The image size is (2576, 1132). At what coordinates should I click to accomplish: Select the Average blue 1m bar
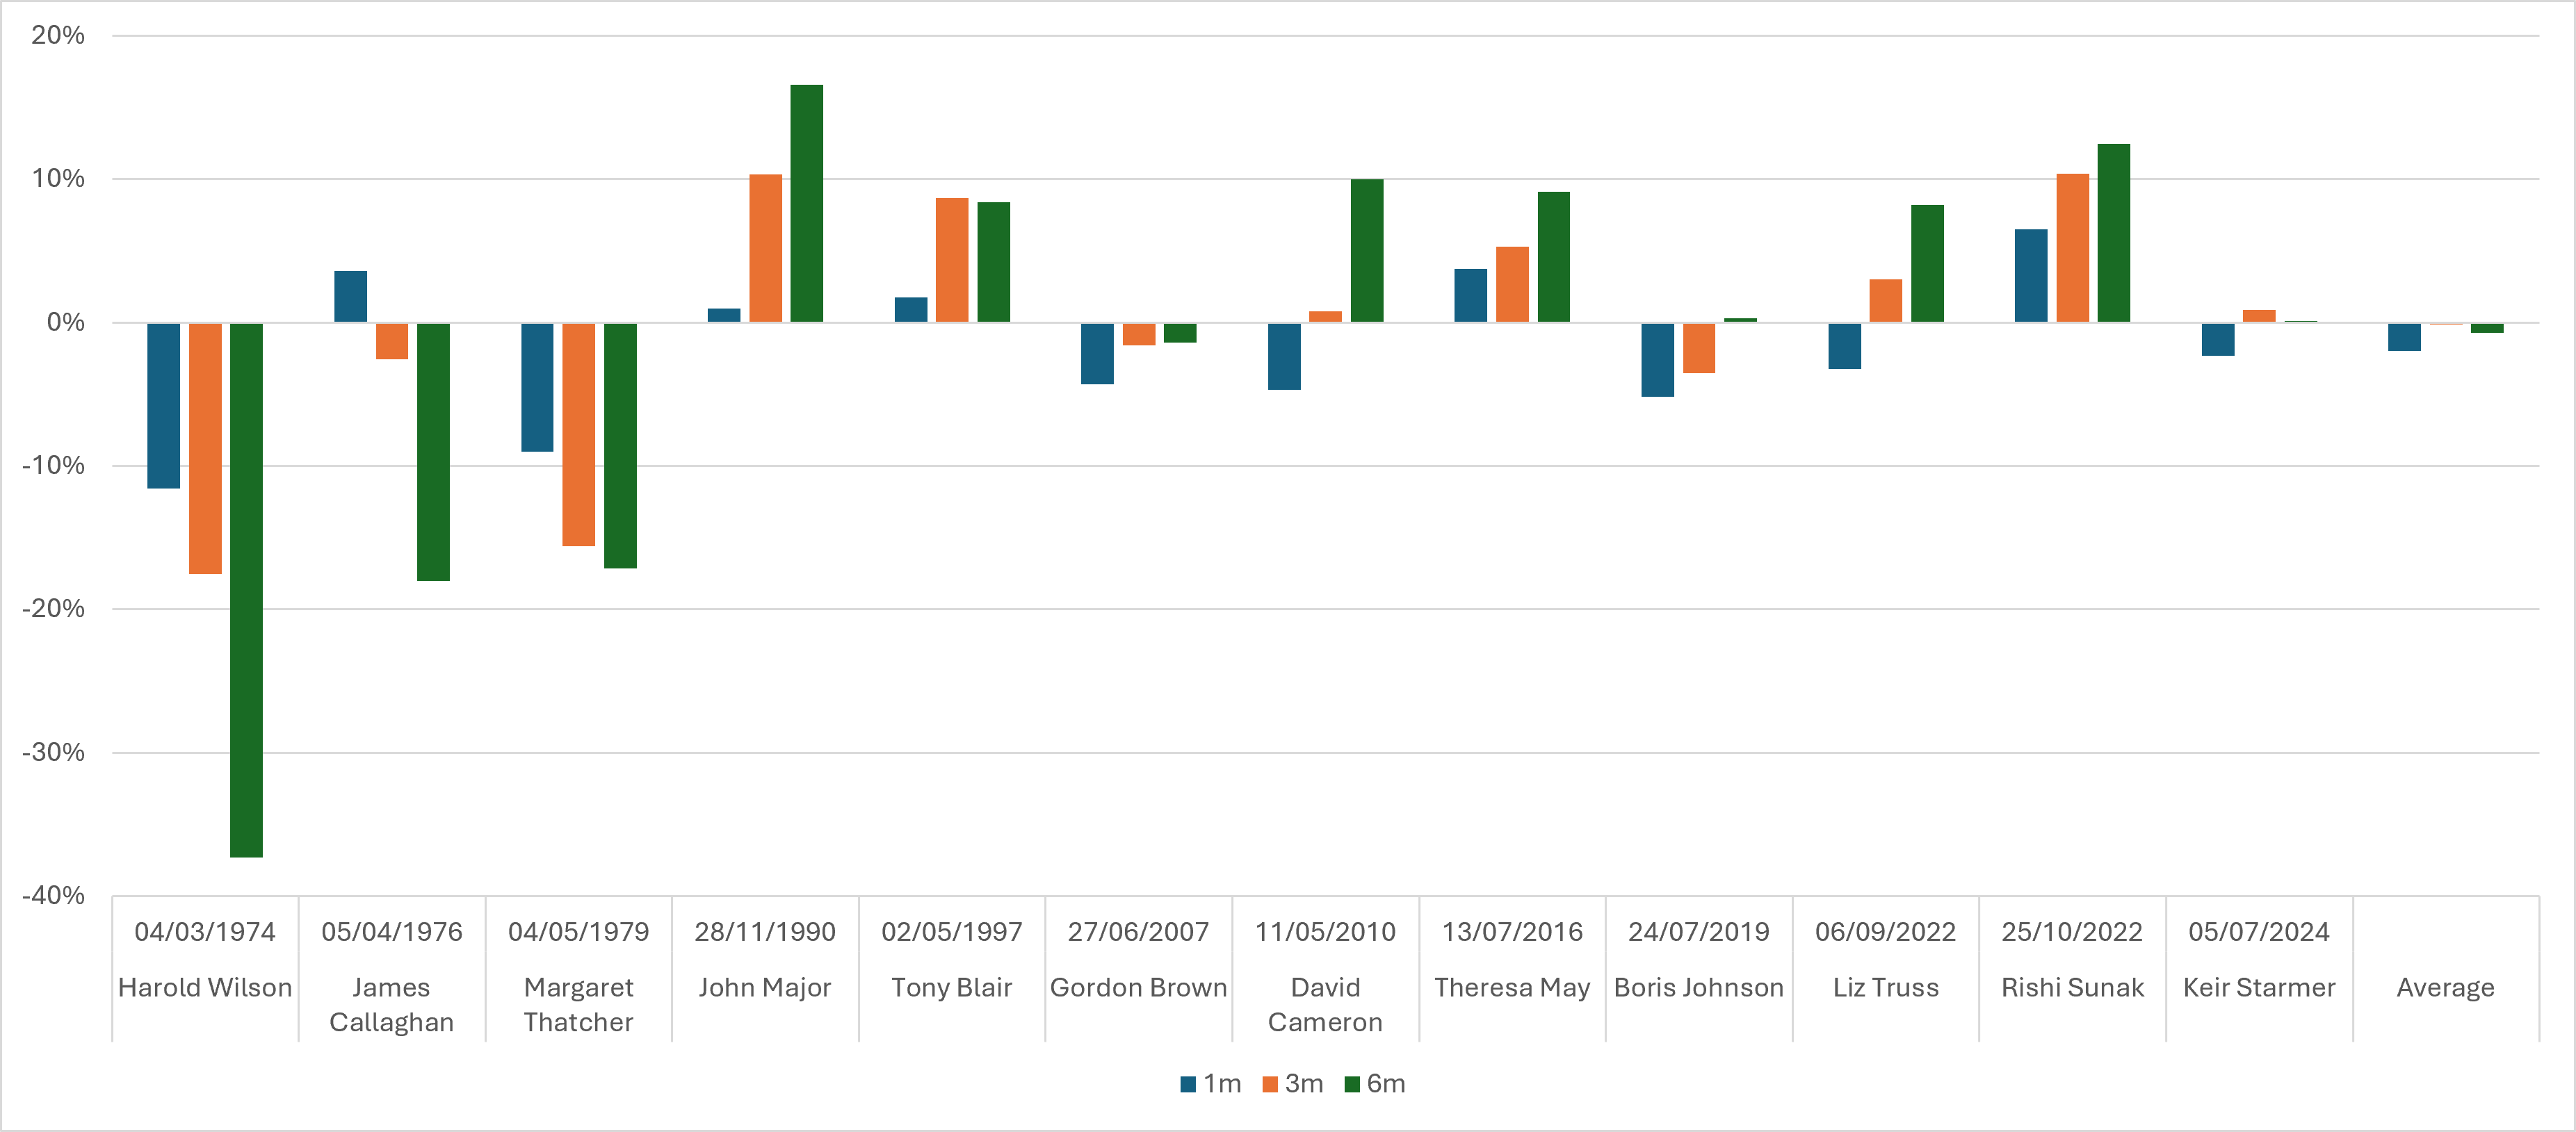[2404, 337]
